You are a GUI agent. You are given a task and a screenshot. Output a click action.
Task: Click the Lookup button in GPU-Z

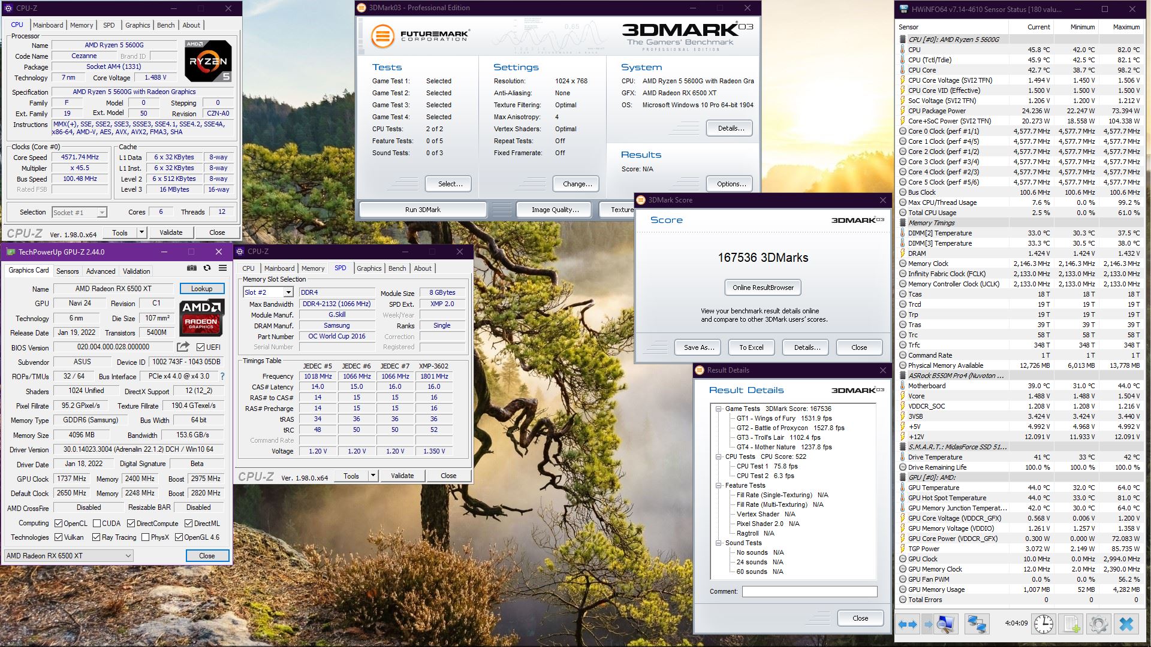click(x=202, y=289)
